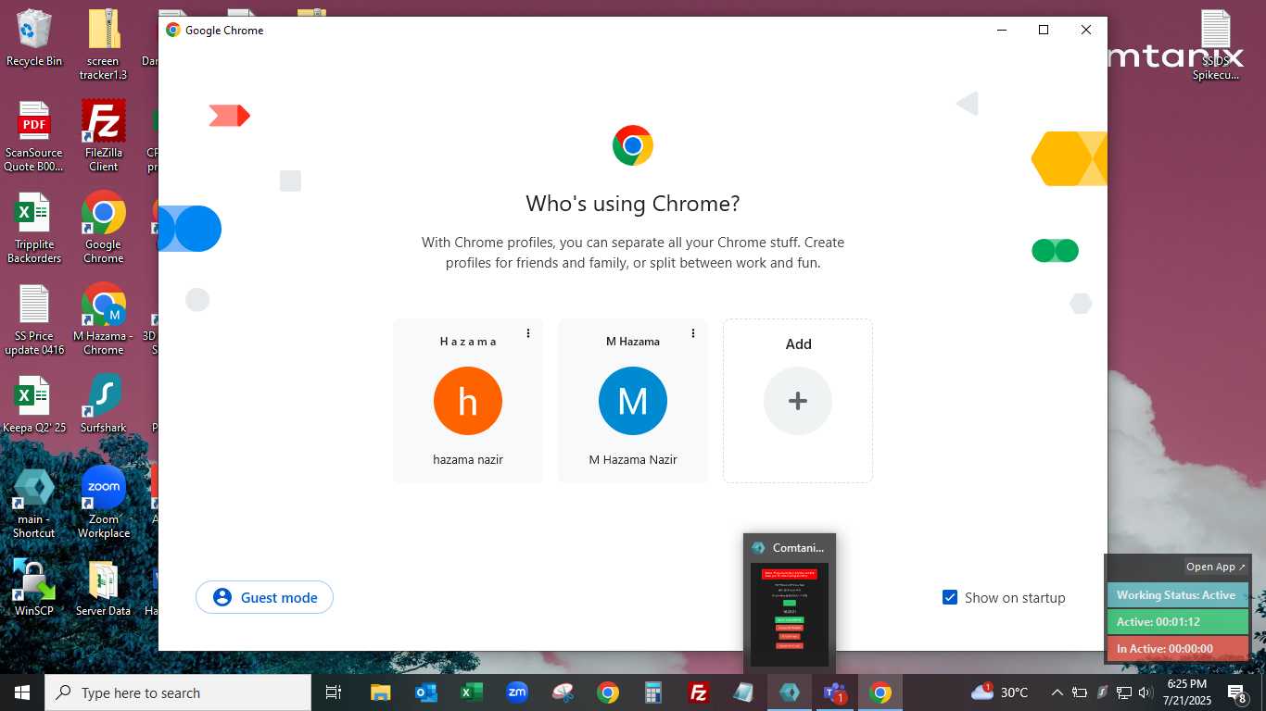Viewport: 1266px width, 711px height.
Task: Launch Surfshark desktop shortcut
Action: coord(104,405)
